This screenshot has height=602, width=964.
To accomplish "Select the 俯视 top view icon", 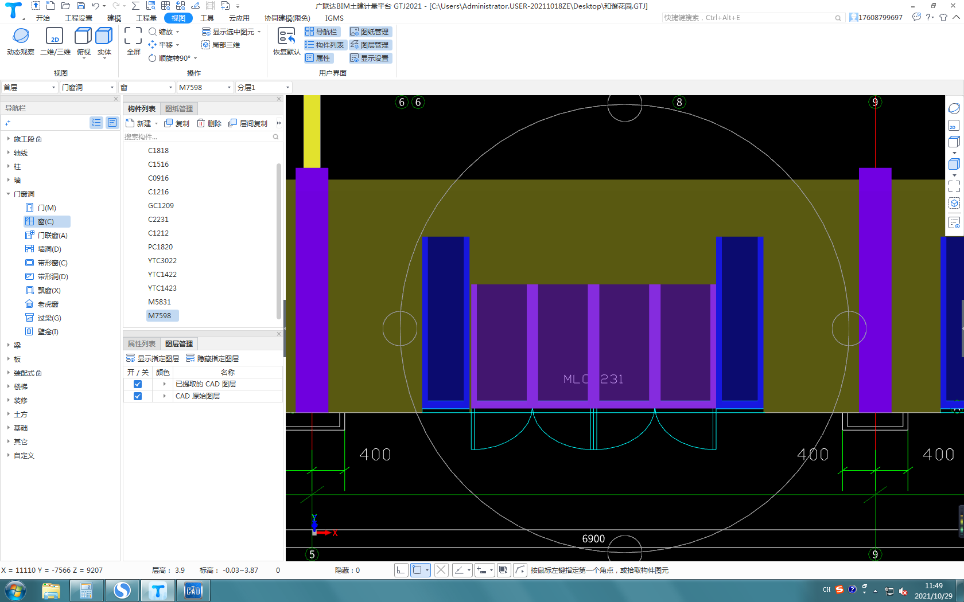I will (83, 36).
